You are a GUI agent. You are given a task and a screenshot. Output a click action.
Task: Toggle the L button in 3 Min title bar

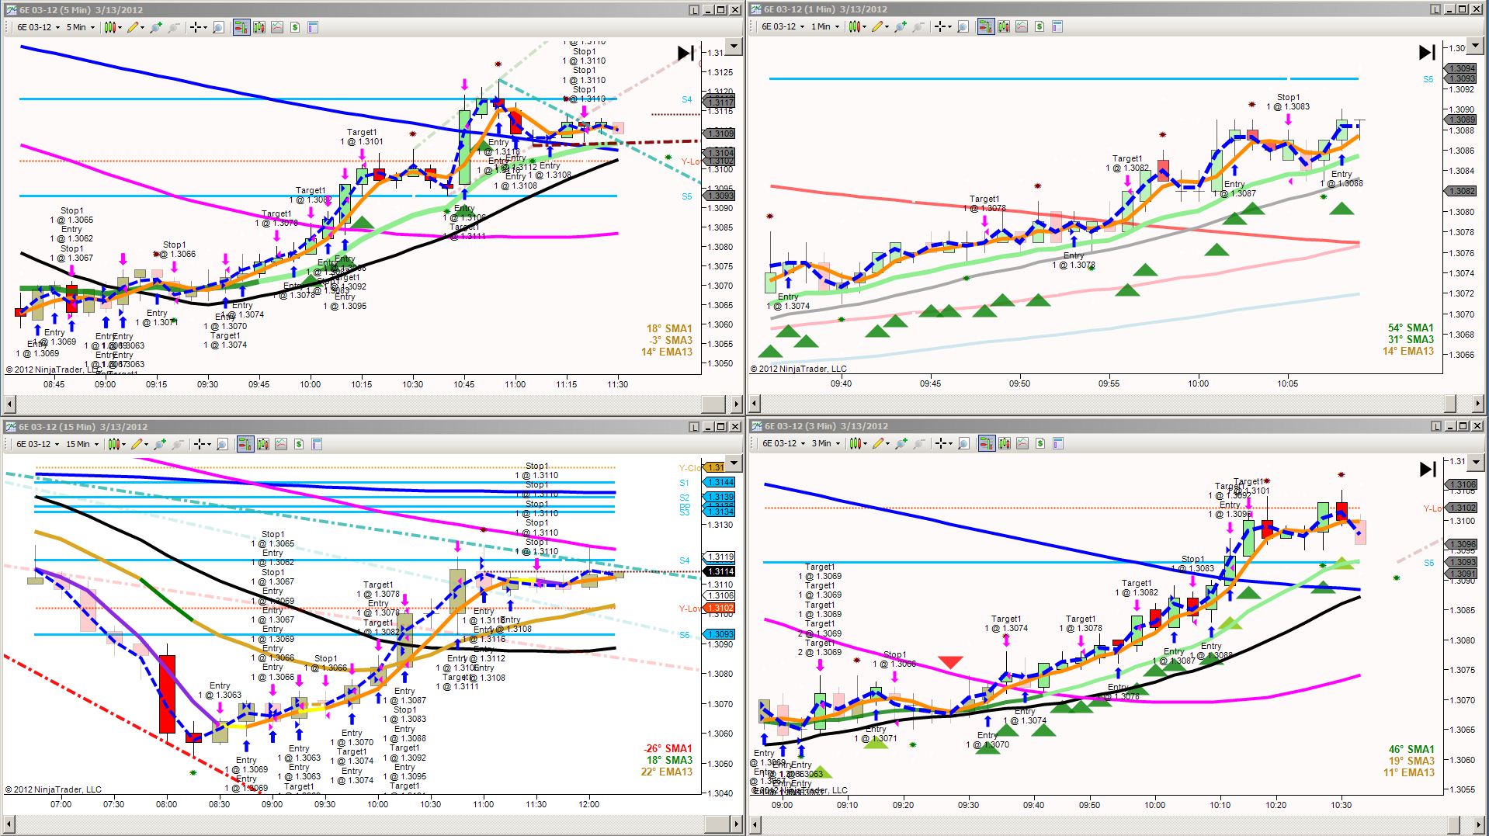click(1436, 426)
